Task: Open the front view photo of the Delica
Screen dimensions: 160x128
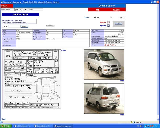Action: coord(104,64)
